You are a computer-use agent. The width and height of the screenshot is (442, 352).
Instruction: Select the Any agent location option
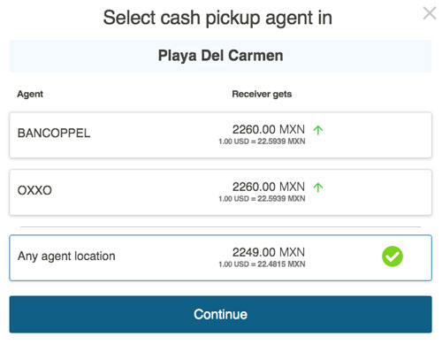pos(220,257)
